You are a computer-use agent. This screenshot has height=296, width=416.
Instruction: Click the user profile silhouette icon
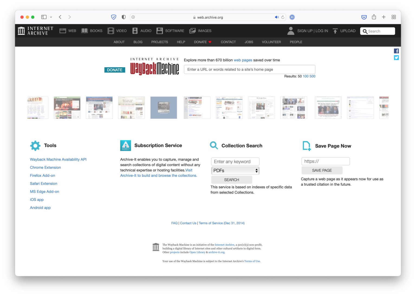click(291, 31)
